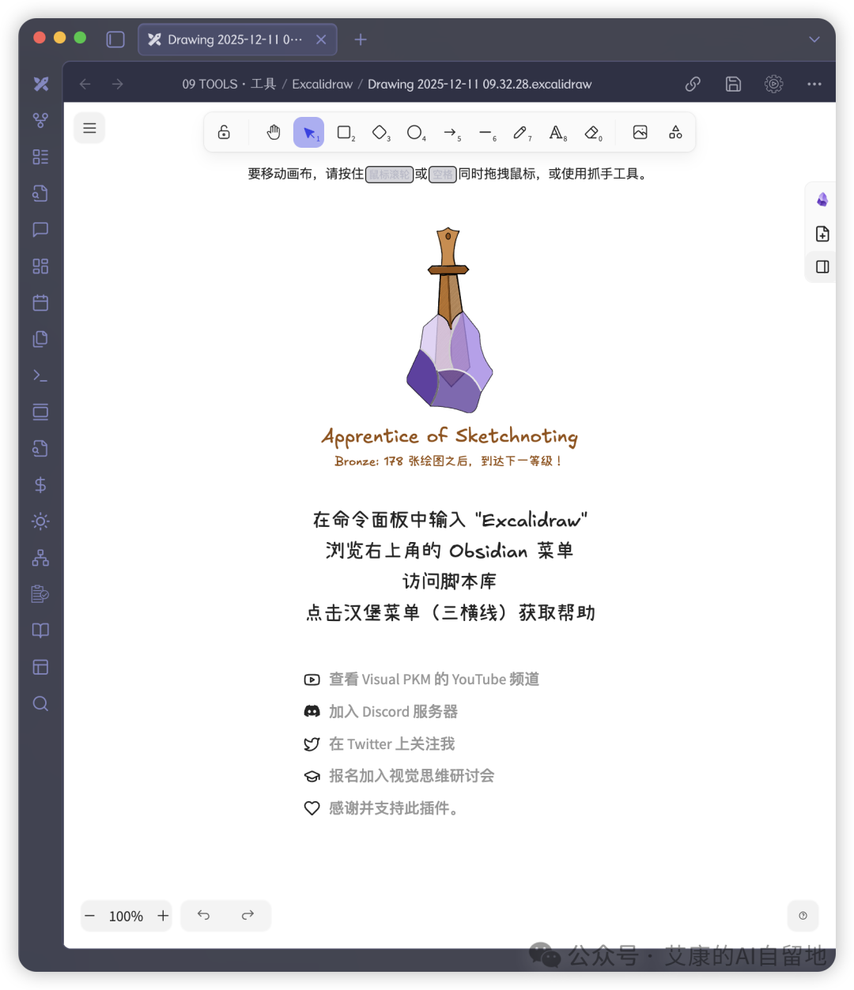Click the search magnifier ribbon icon

coord(40,704)
